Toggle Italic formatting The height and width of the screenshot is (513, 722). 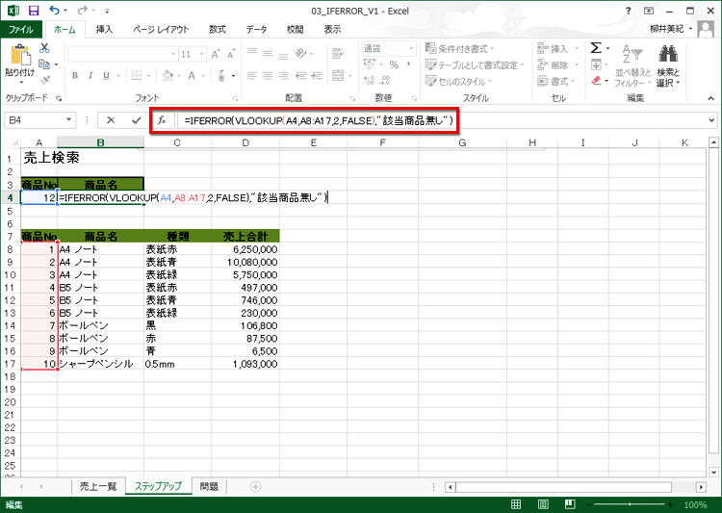90,75
